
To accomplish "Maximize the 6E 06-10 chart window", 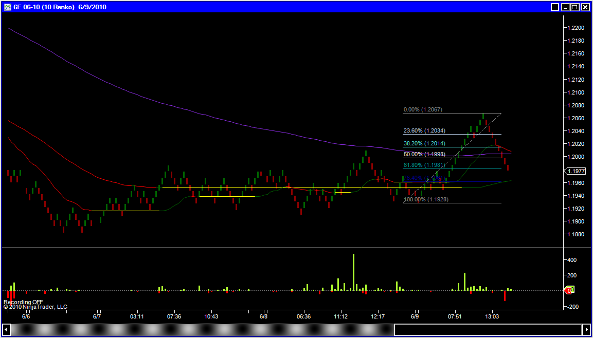I will click(575, 7).
